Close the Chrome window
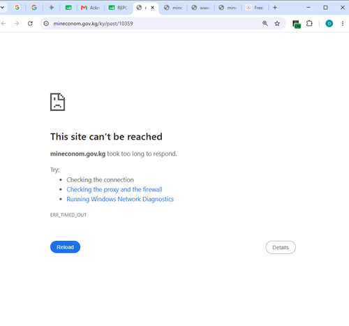This screenshot has height=326, width=349. point(343,8)
